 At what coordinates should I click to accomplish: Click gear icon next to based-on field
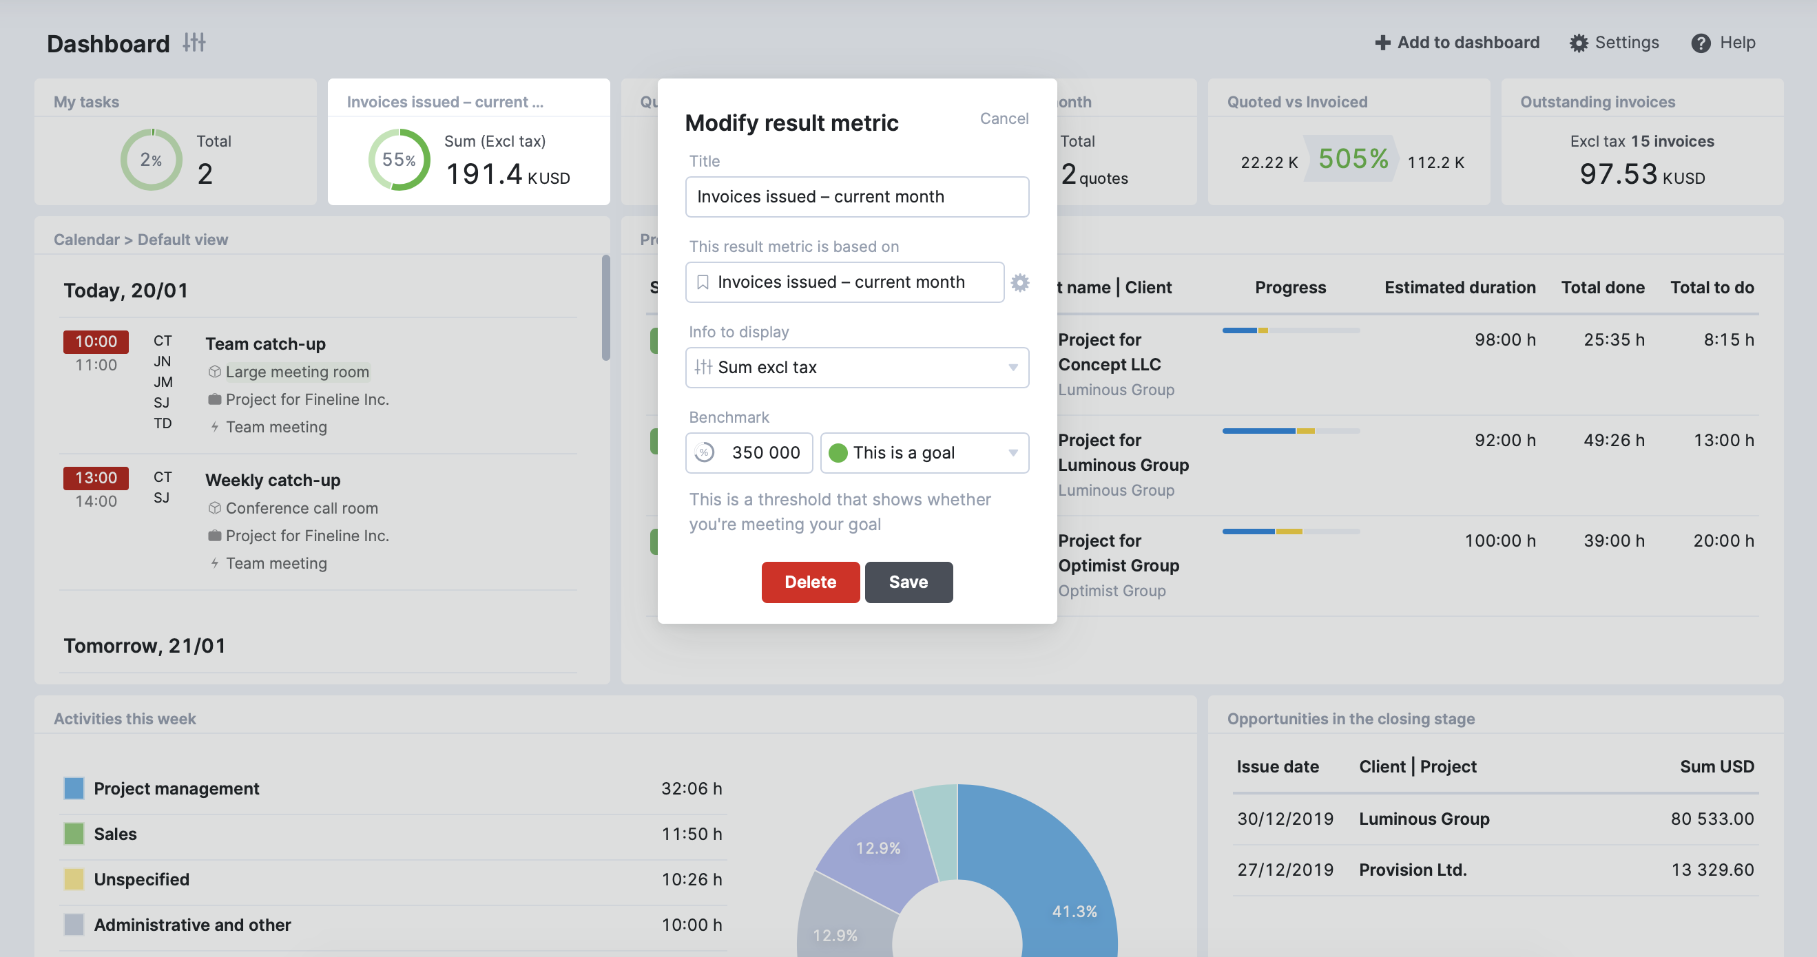click(x=1020, y=283)
